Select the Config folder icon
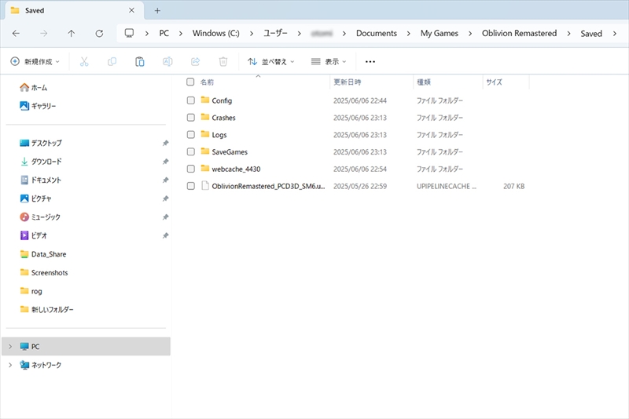The image size is (629, 419). (205, 100)
